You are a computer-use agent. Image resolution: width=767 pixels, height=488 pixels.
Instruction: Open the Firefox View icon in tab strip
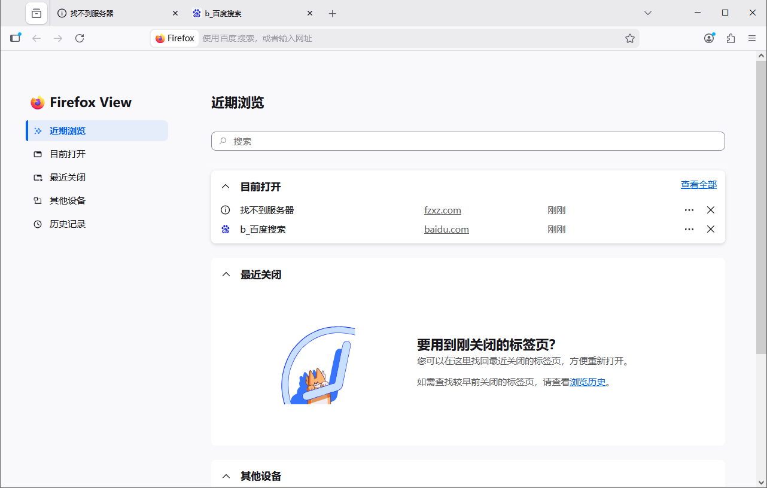[36, 13]
